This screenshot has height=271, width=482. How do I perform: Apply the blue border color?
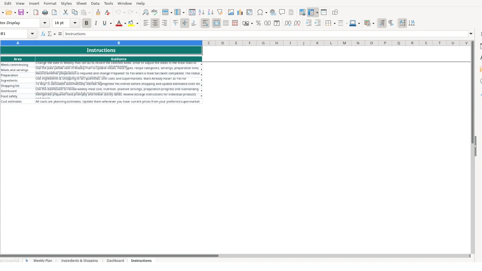coord(352,23)
